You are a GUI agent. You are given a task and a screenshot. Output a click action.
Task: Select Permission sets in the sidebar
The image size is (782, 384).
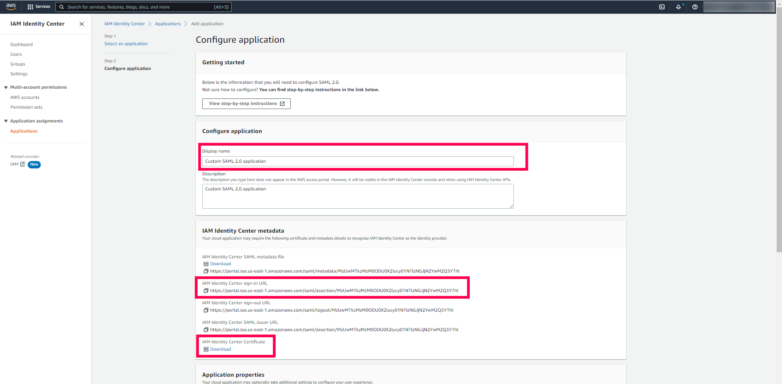pyautogui.click(x=27, y=107)
